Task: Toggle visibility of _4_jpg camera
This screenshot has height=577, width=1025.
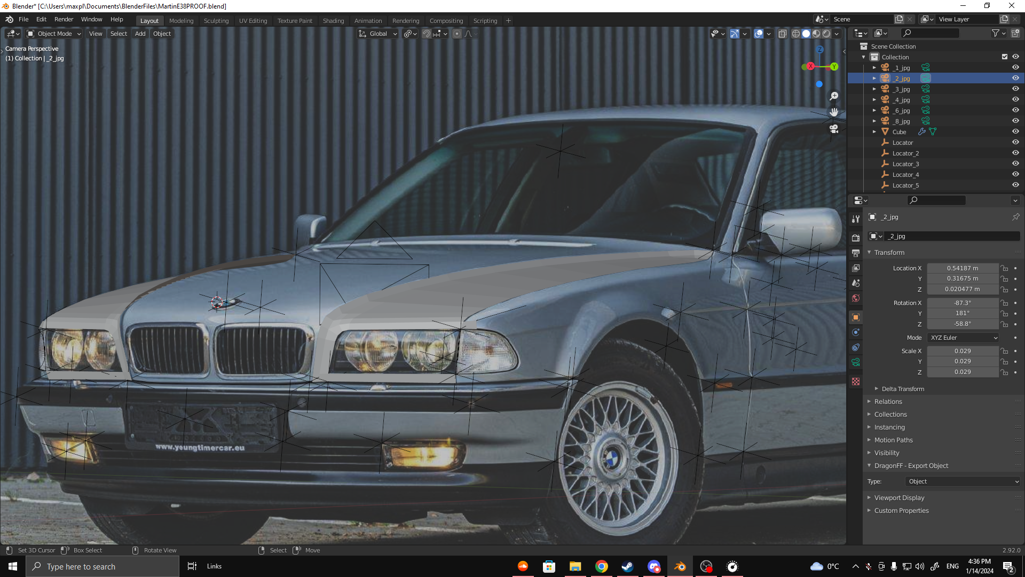Action: coord(1015,99)
